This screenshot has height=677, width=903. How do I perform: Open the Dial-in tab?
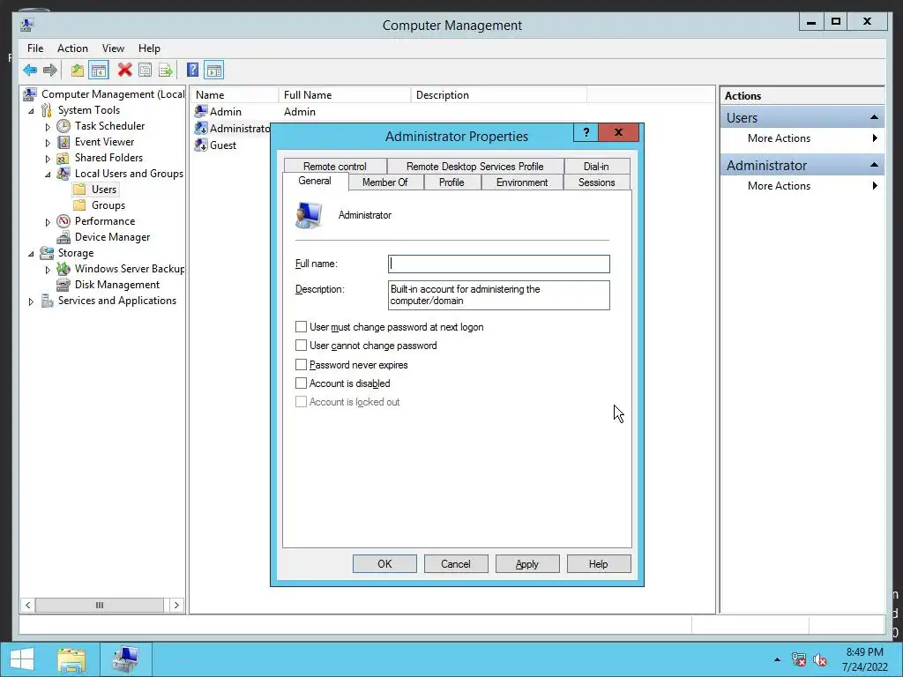click(597, 167)
